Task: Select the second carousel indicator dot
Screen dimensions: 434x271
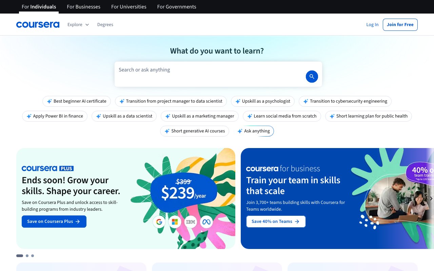Action: point(27,256)
